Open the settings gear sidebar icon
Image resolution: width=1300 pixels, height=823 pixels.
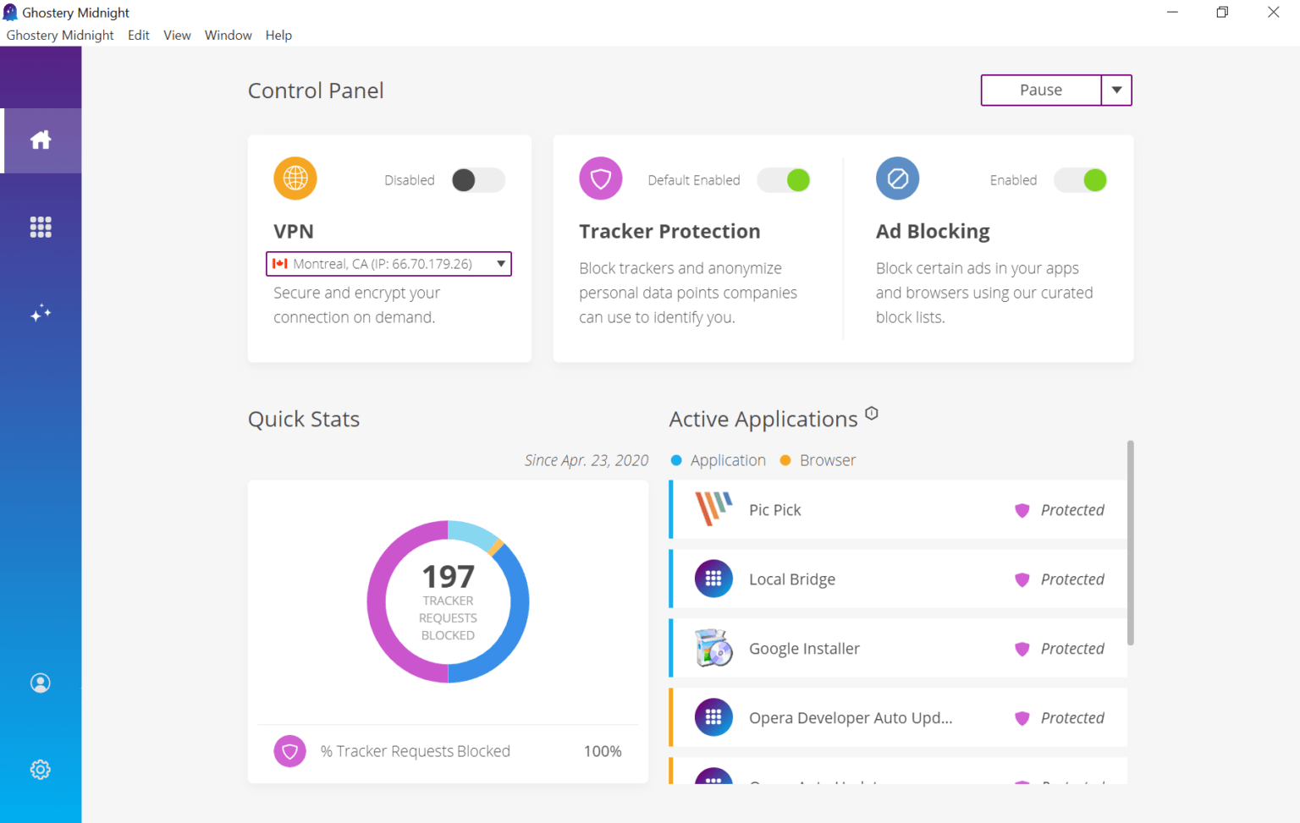pyautogui.click(x=41, y=770)
